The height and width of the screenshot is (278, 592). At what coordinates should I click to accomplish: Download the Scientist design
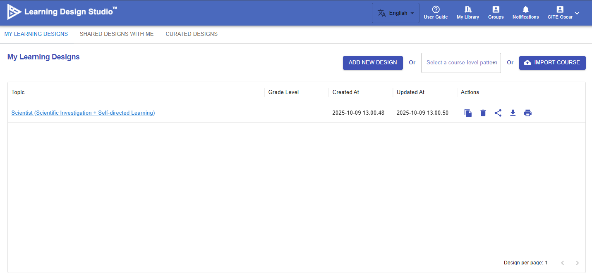pos(513,113)
